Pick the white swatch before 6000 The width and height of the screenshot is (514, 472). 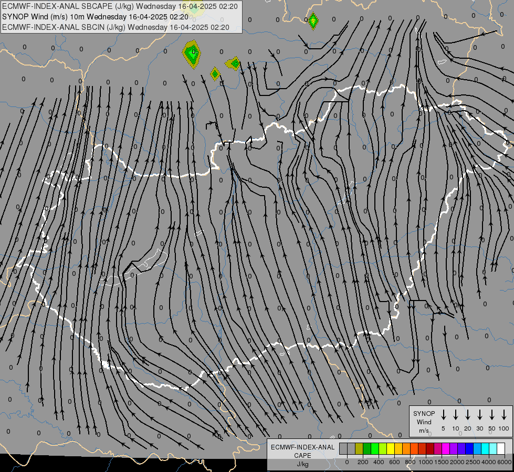point(501,448)
